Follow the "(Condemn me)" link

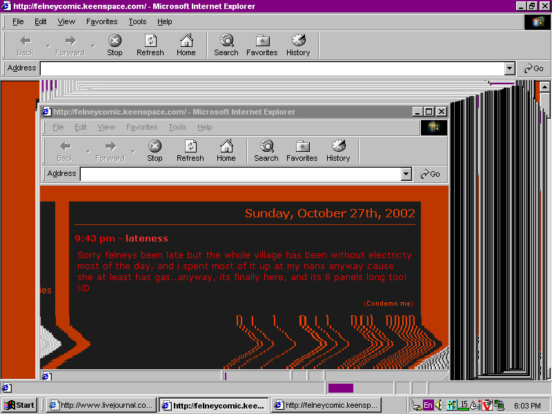point(388,304)
